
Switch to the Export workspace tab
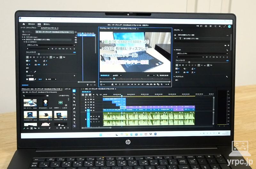[x=47, y=24]
